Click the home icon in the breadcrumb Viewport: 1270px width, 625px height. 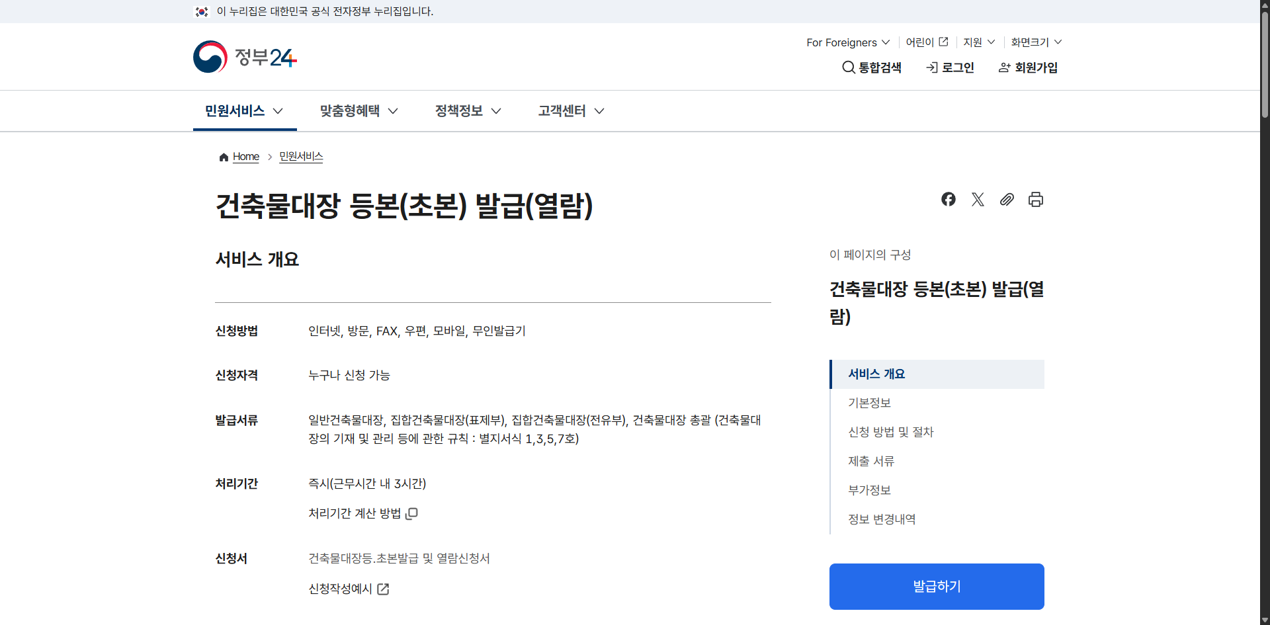pos(224,157)
